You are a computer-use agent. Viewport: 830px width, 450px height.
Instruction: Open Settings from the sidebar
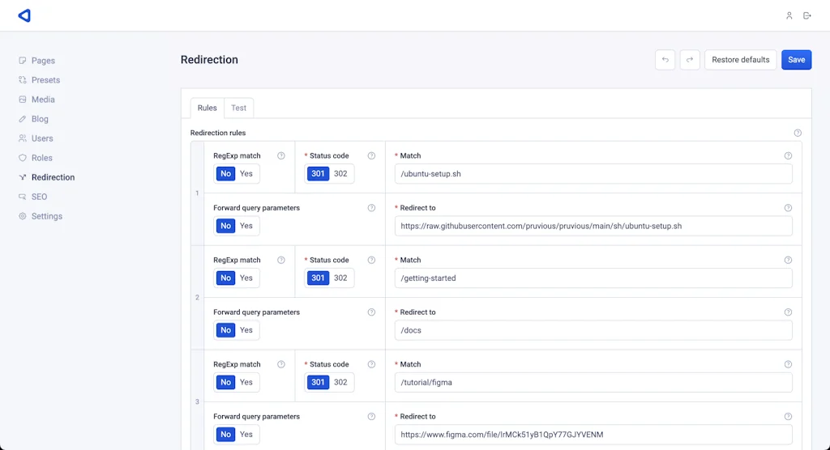(46, 216)
